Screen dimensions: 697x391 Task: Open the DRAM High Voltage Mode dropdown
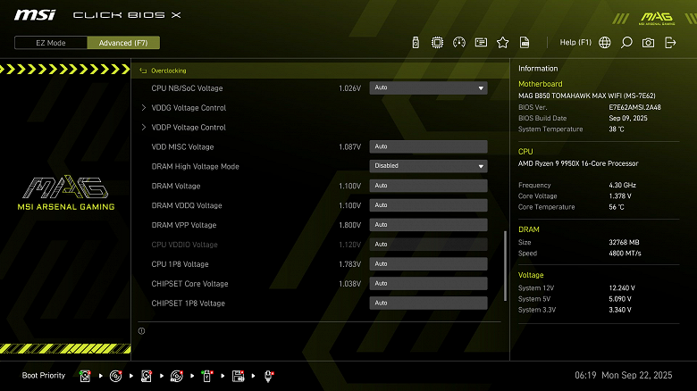tap(428, 166)
